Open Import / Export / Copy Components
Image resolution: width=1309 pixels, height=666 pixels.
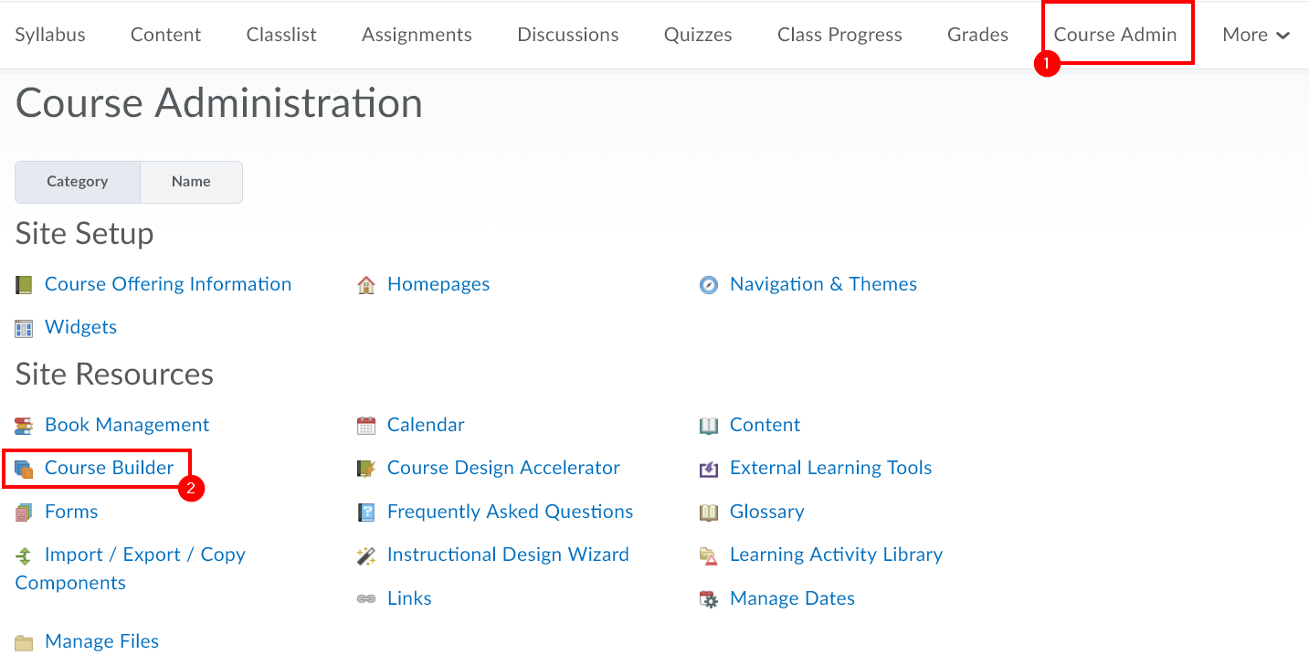coord(146,554)
